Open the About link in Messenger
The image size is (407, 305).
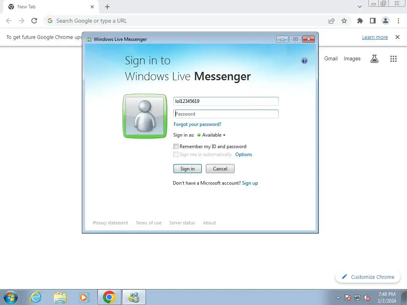click(209, 223)
